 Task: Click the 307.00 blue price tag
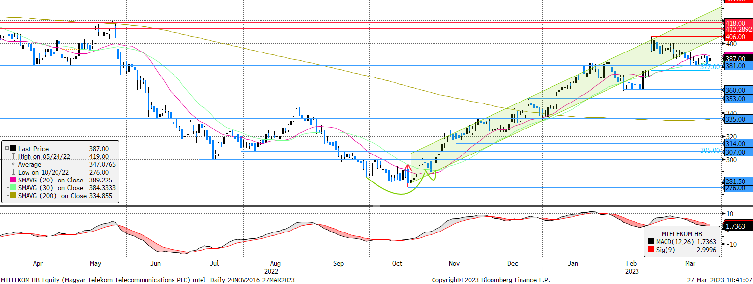click(x=739, y=152)
